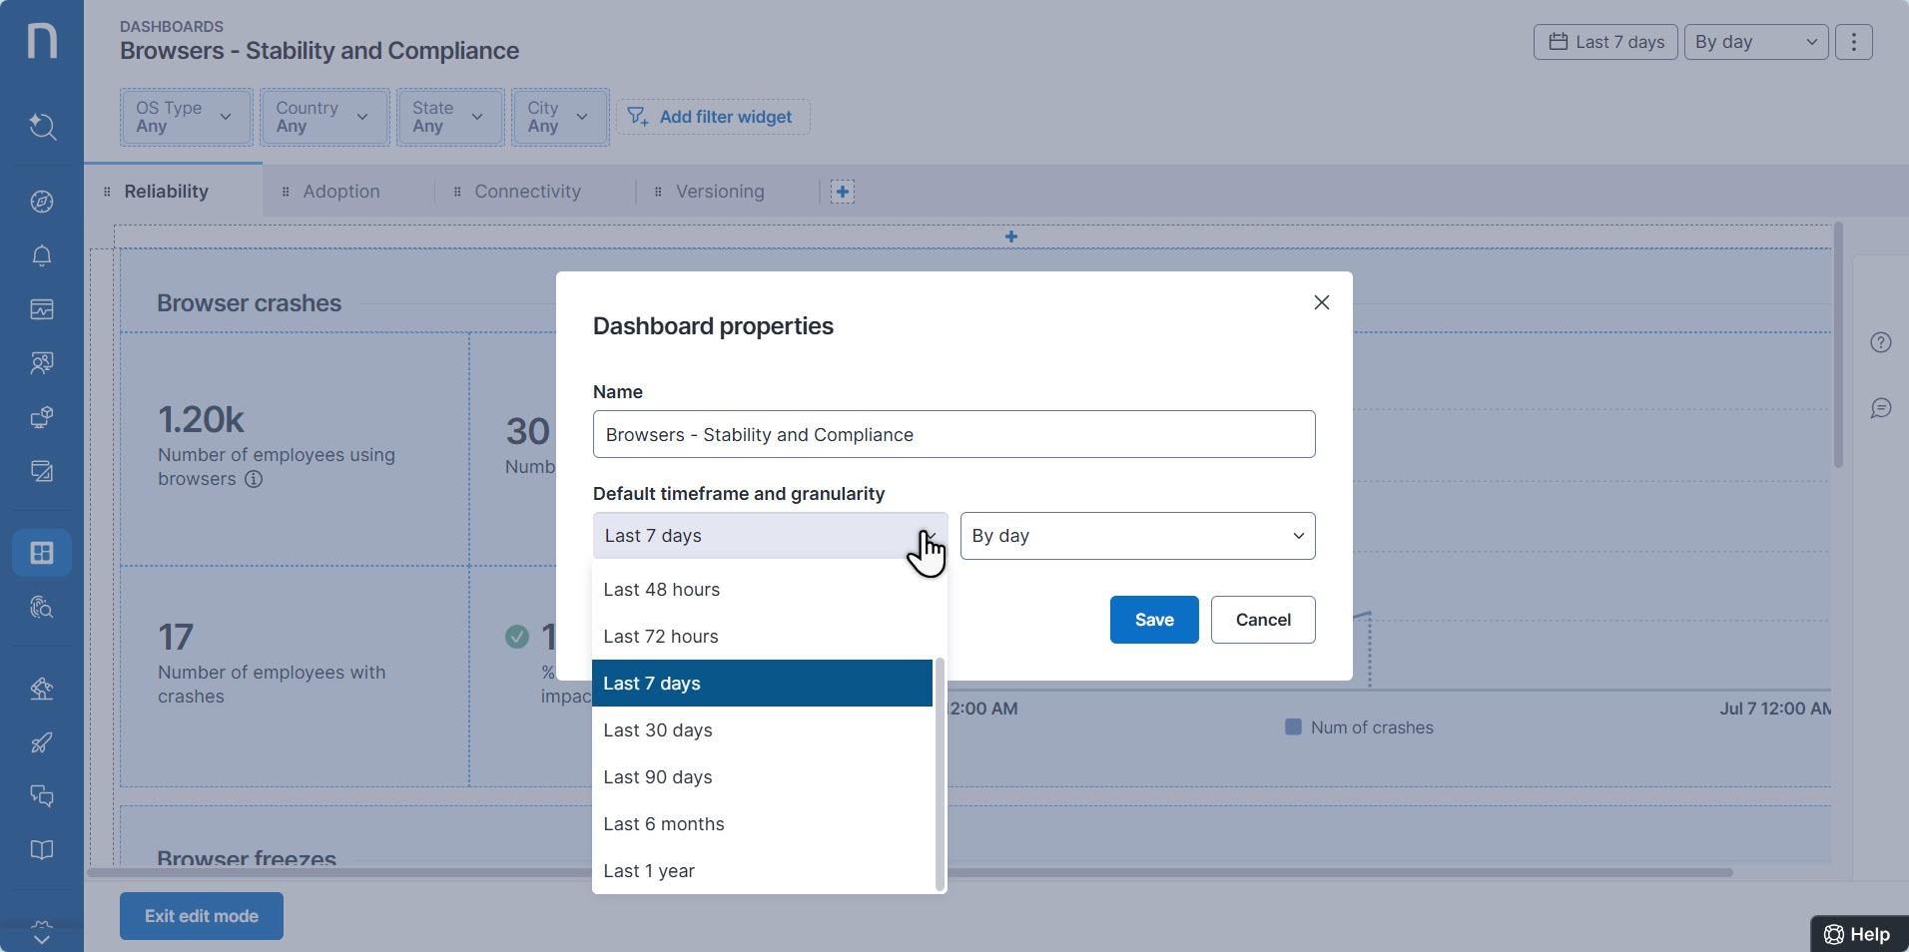Select Last 1 year timeframe option
The width and height of the screenshot is (1909, 952).
tap(649, 870)
